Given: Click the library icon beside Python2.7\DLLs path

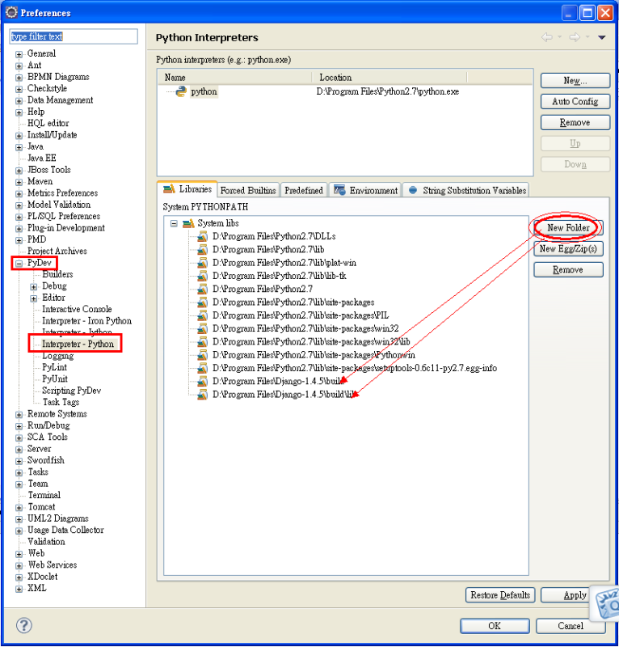Looking at the screenshot, I should point(202,236).
